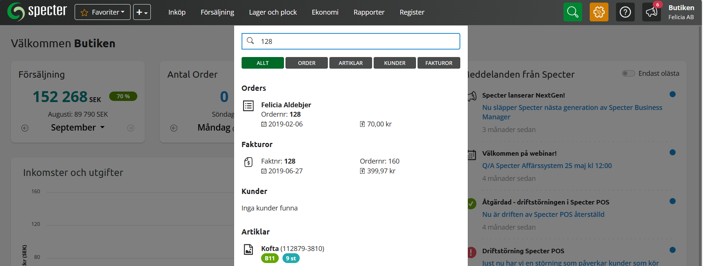
Task: Go to previous month in Försäljning card
Action: pos(25,128)
